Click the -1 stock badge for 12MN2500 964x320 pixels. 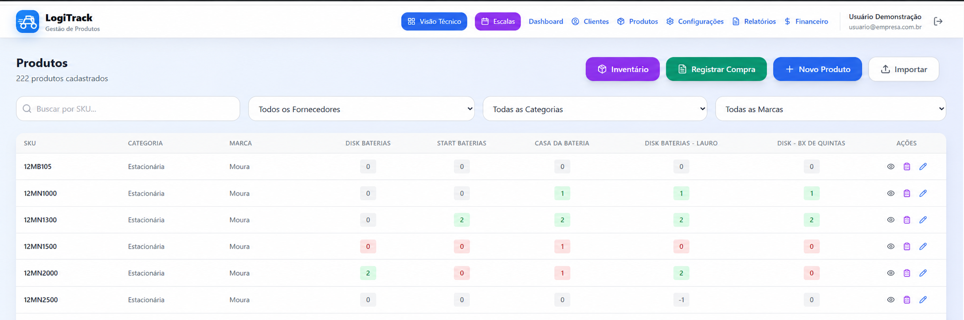[x=681, y=300]
